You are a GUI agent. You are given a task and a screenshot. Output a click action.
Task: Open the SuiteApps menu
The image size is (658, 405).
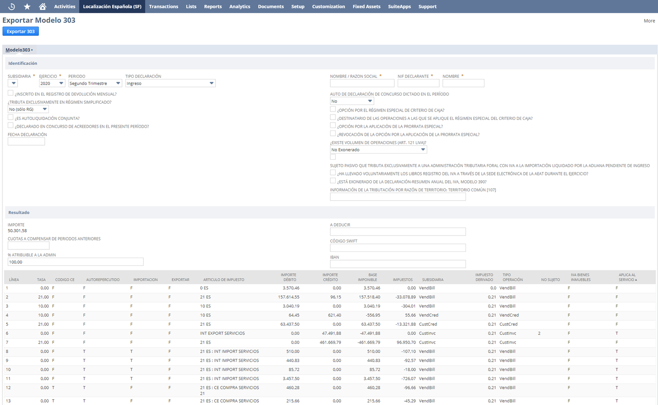coord(399,7)
